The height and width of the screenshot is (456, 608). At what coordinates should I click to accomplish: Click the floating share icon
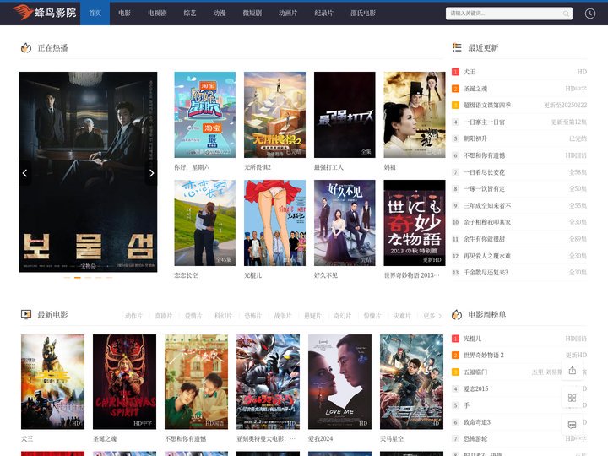[x=572, y=371]
